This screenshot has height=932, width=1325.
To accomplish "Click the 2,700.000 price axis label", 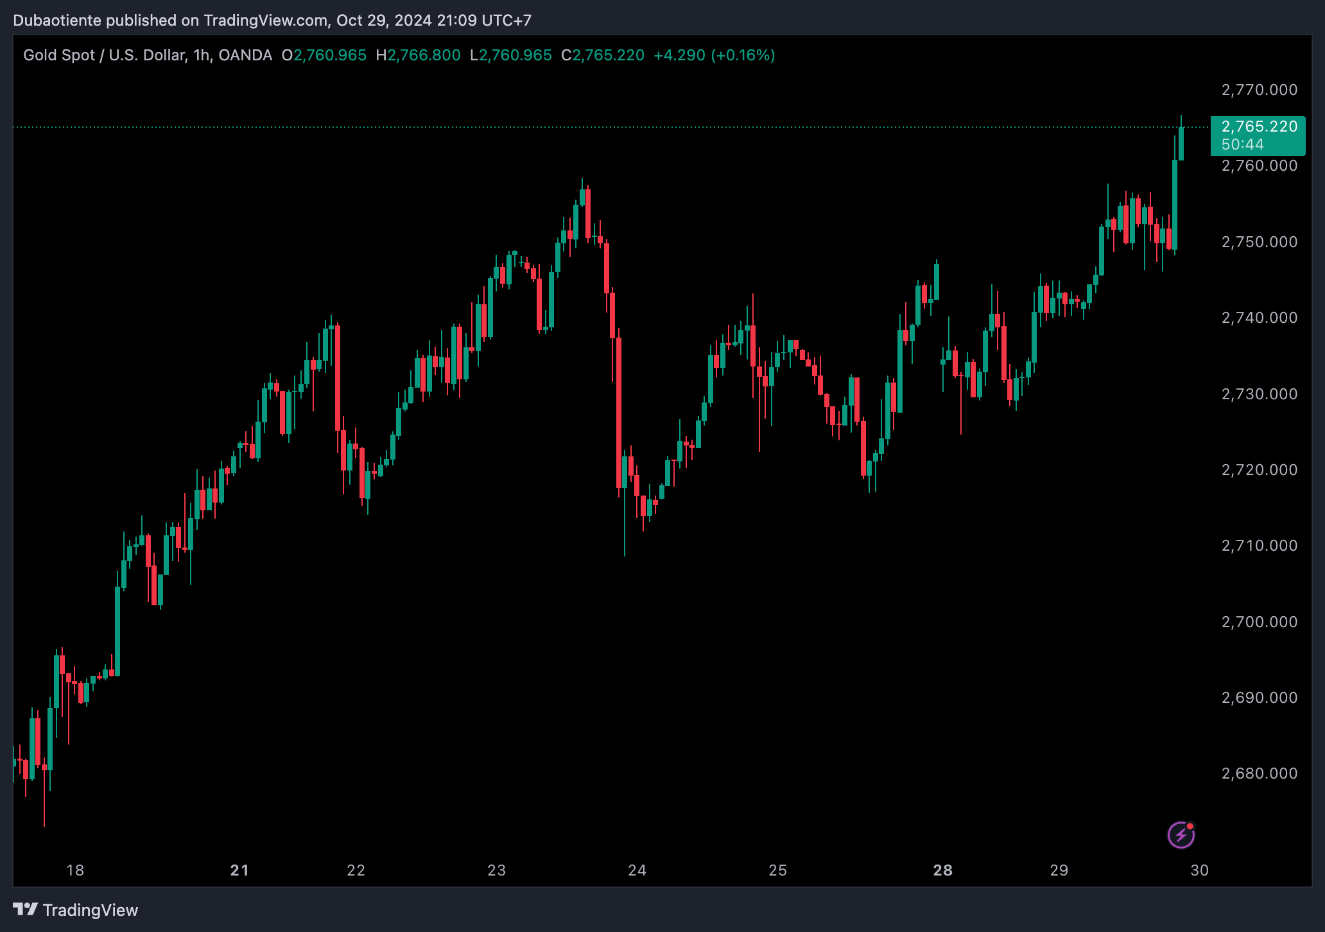I will click(1259, 622).
